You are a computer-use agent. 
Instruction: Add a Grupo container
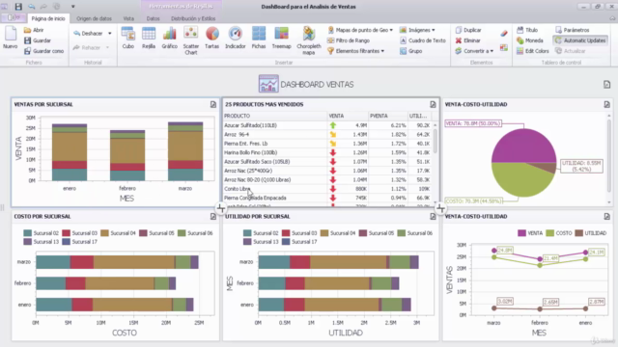[x=410, y=51]
